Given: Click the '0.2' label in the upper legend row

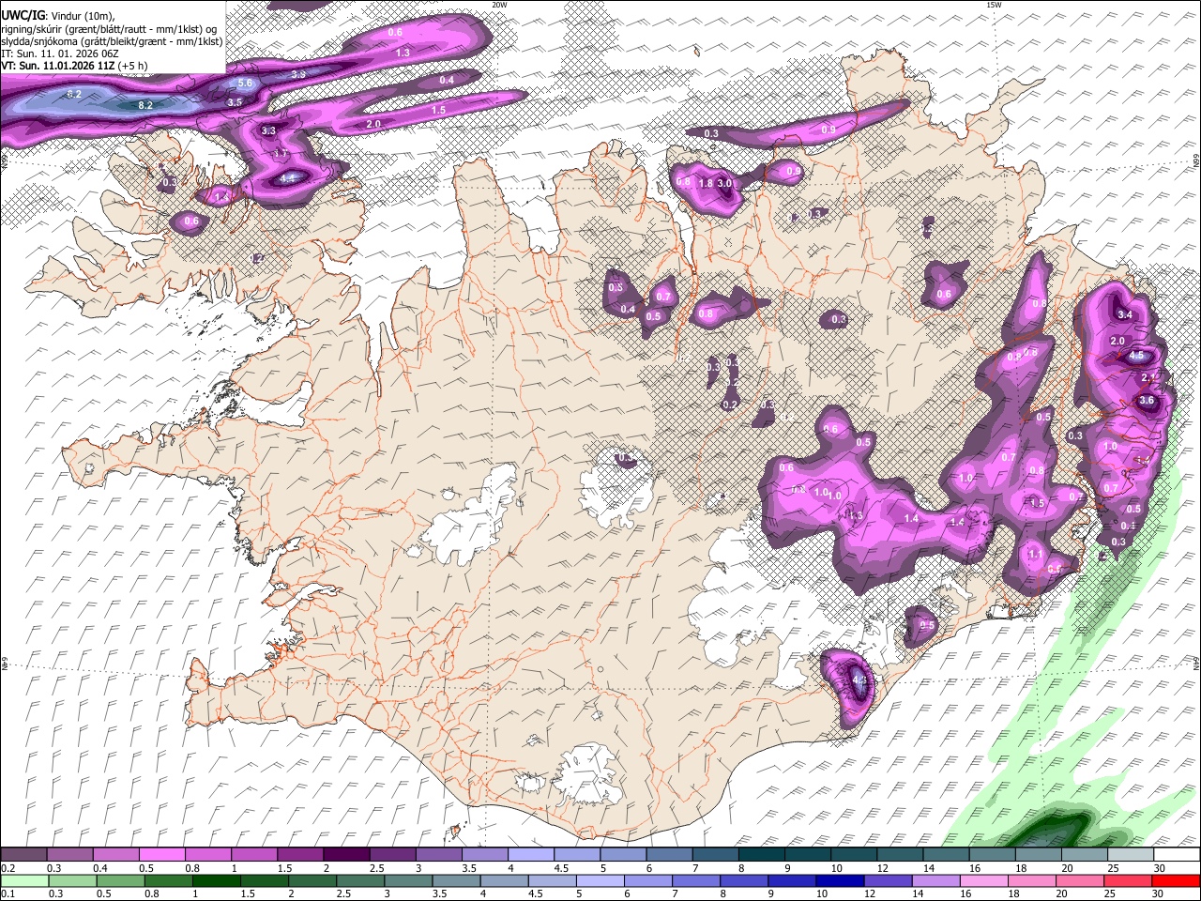Looking at the screenshot, I should coord(8,868).
